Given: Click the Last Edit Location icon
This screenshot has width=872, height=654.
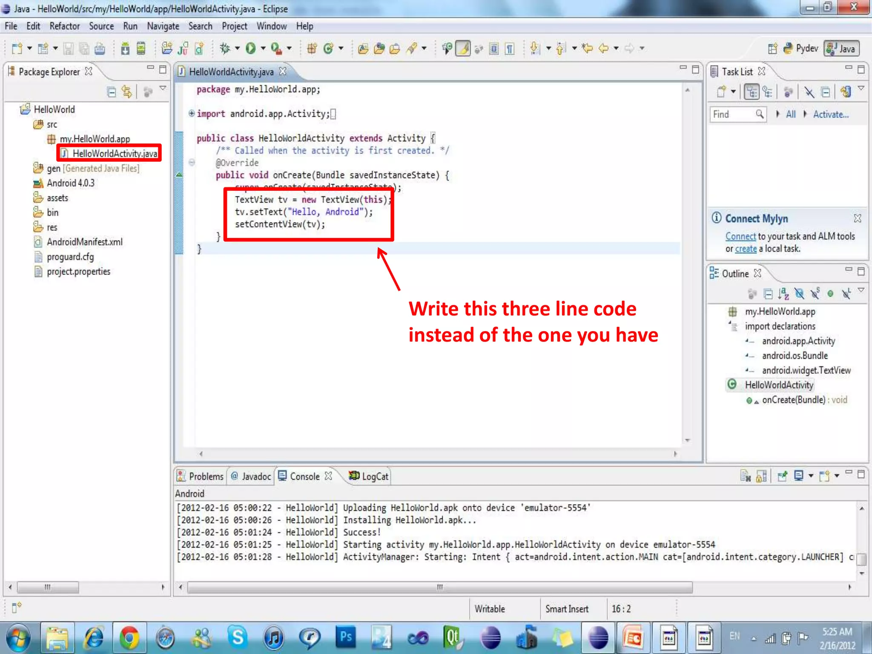Looking at the screenshot, I should tap(588, 49).
